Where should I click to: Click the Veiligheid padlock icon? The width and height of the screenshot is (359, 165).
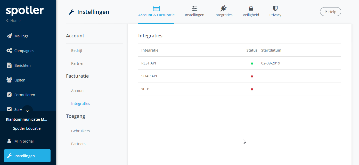pyautogui.click(x=251, y=9)
